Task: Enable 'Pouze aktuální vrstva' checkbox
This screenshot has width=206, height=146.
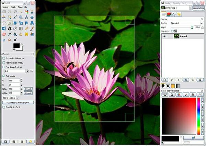Action: (4, 58)
